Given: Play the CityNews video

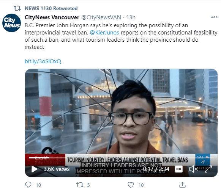Looking at the screenshot, I should [35, 169].
